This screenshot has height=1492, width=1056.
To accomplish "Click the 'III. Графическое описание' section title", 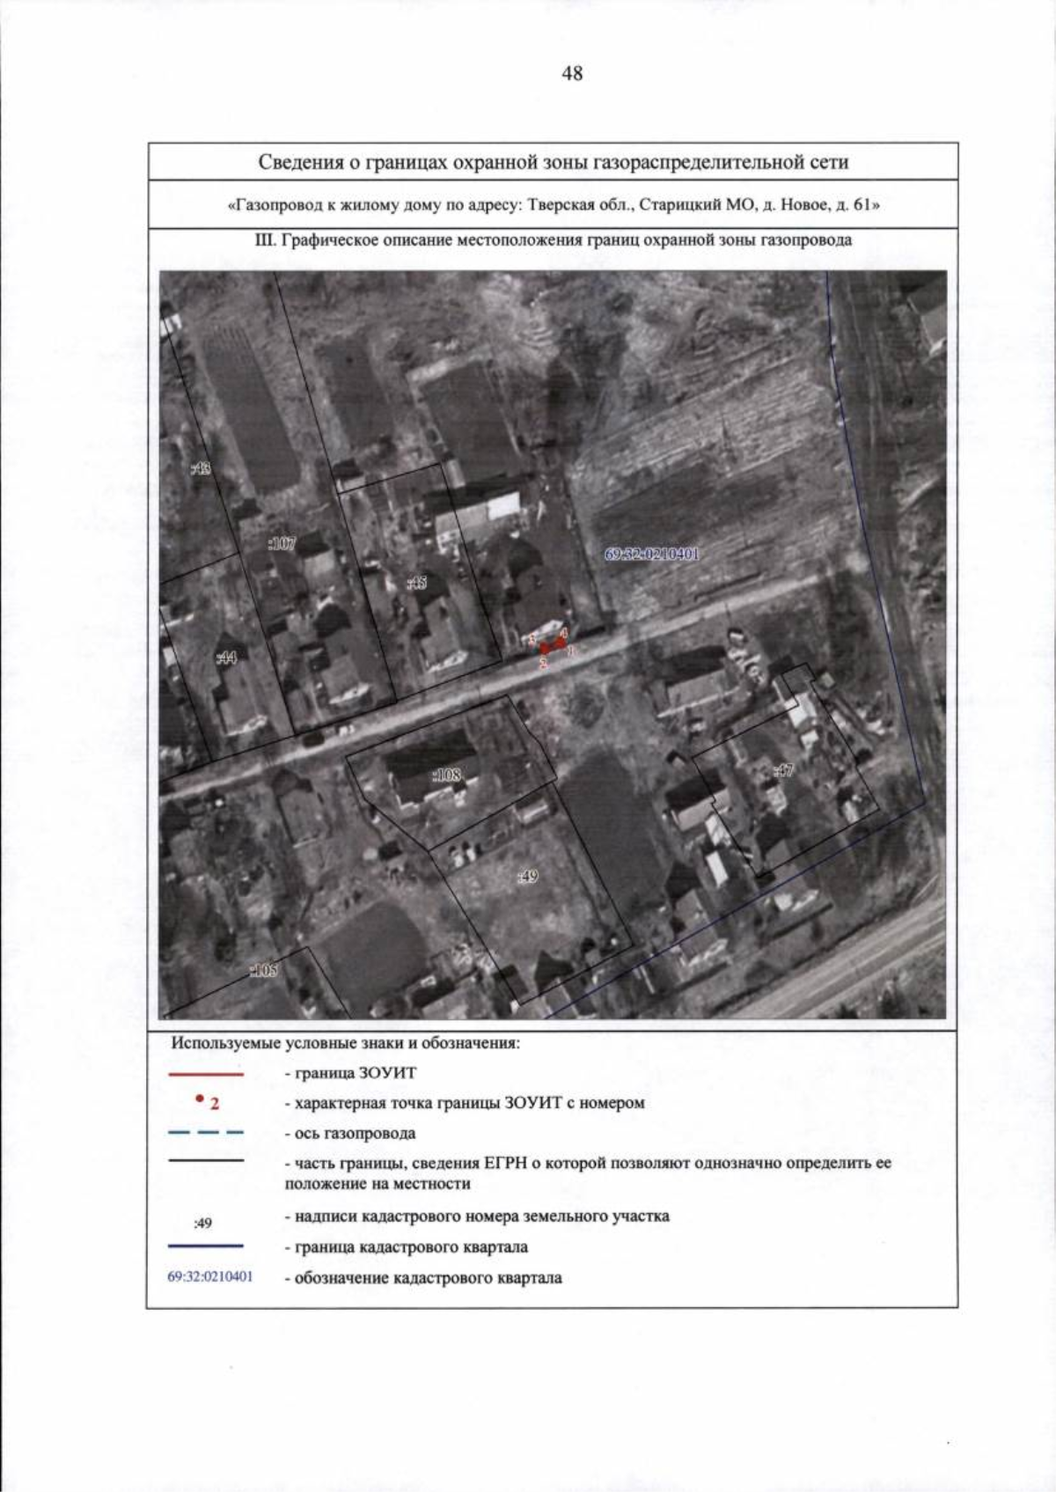I will click(x=553, y=240).
